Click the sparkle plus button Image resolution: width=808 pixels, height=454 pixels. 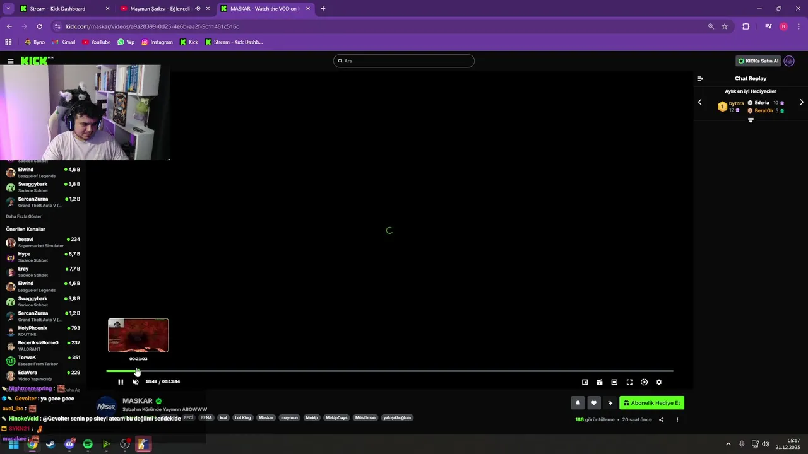coord(610,403)
